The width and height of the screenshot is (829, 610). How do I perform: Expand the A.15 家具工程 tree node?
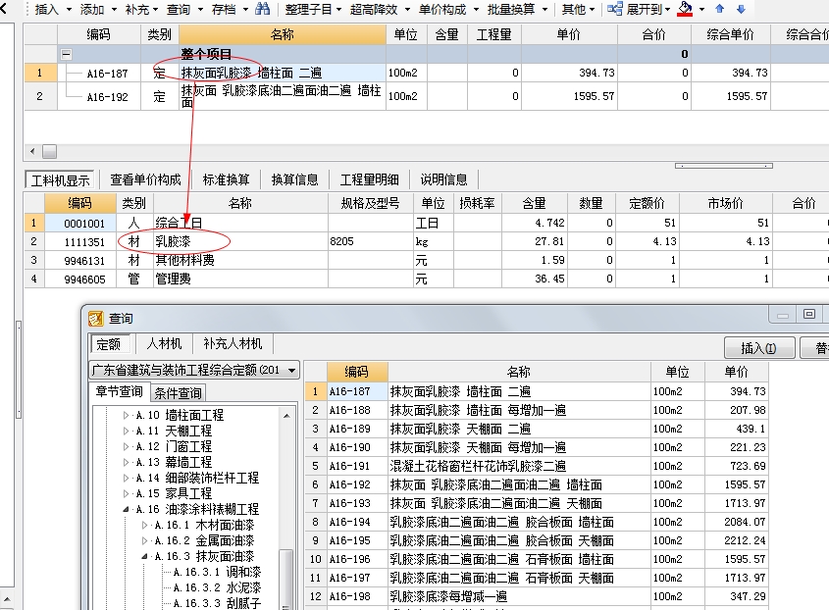coord(126,493)
